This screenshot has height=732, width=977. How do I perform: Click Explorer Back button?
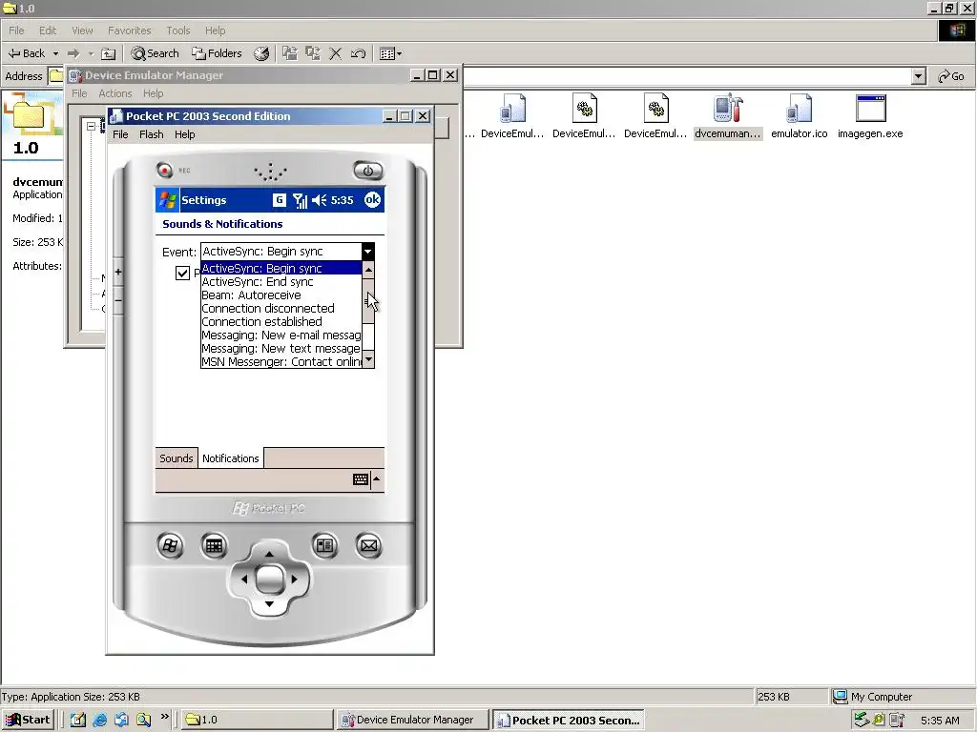[x=27, y=53]
